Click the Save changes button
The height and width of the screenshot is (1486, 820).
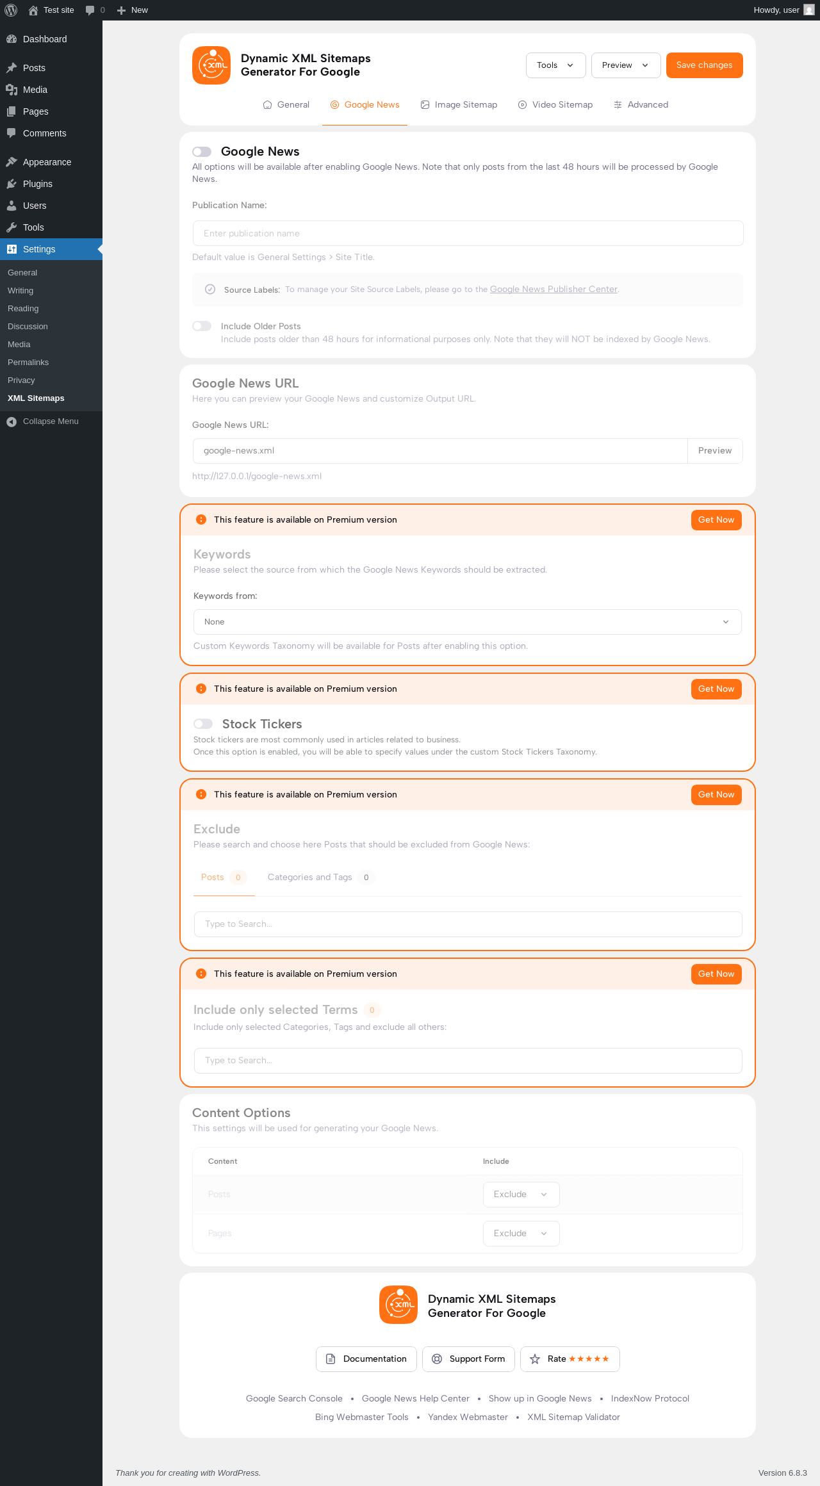[704, 65]
